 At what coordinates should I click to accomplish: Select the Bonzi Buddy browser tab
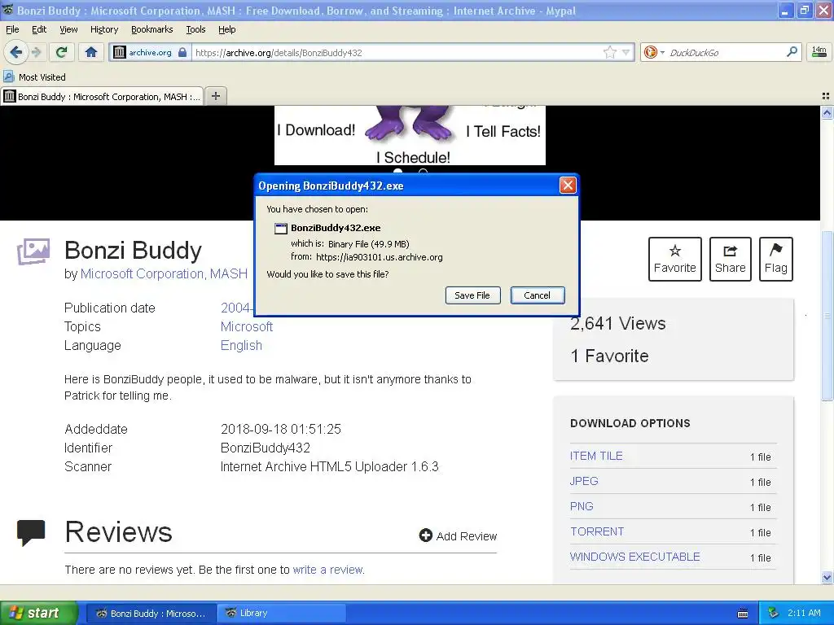[102, 96]
